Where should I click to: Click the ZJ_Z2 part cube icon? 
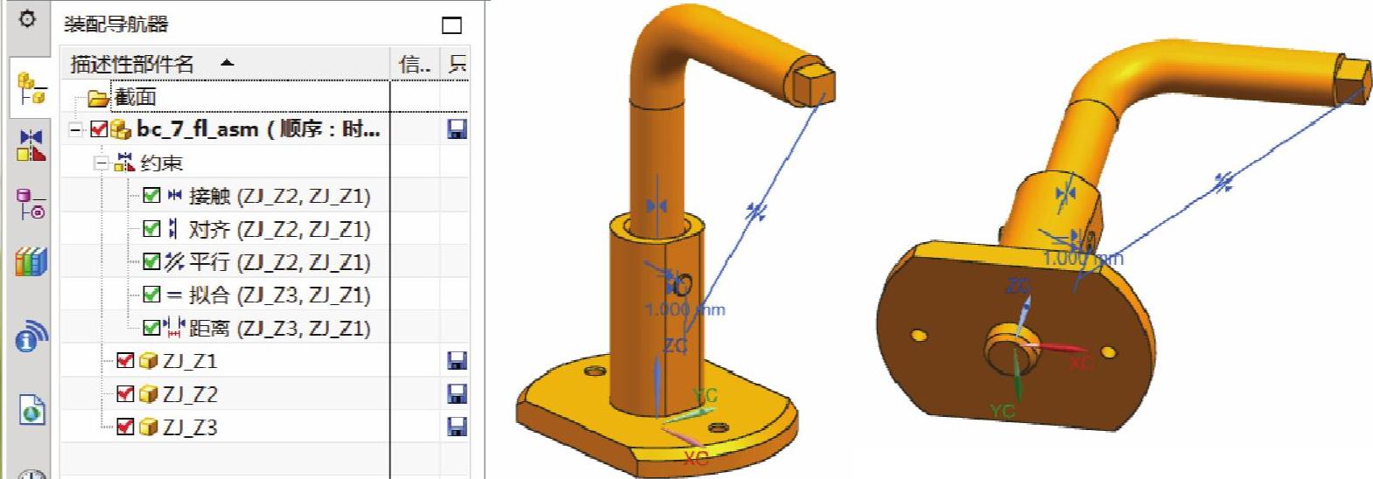click(x=148, y=394)
